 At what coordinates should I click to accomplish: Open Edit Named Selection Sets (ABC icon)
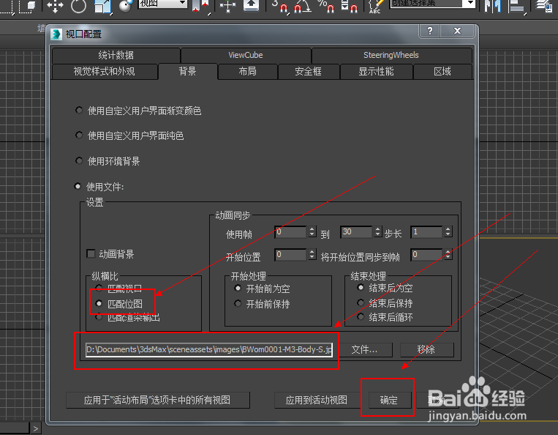coord(376,7)
